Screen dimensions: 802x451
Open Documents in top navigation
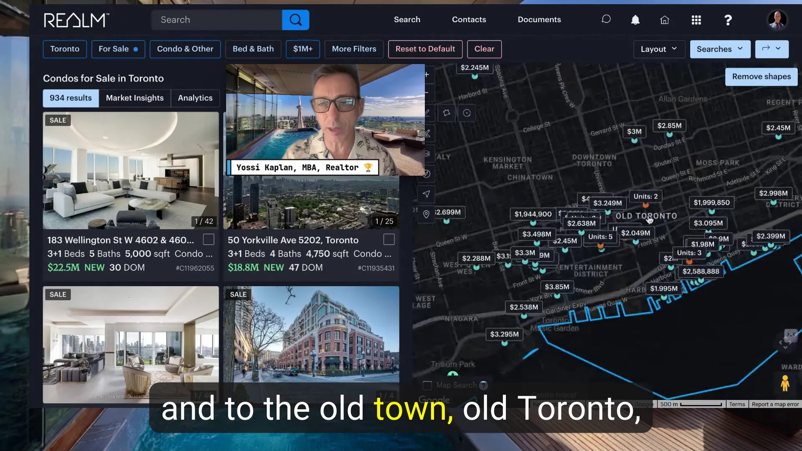coord(539,20)
